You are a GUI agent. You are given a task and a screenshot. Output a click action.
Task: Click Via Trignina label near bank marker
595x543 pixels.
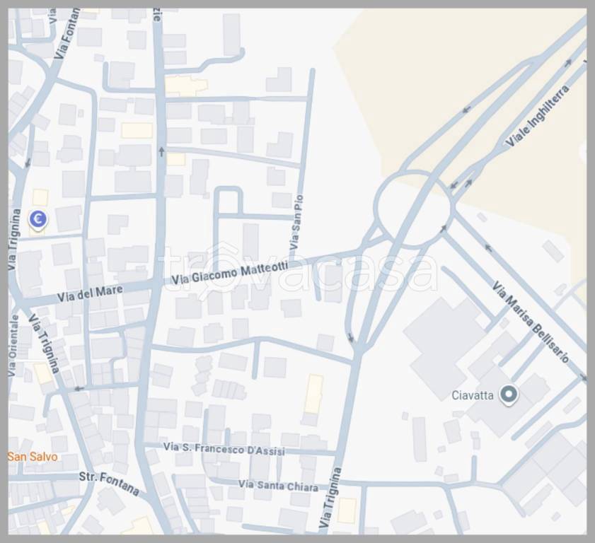pyautogui.click(x=13, y=240)
